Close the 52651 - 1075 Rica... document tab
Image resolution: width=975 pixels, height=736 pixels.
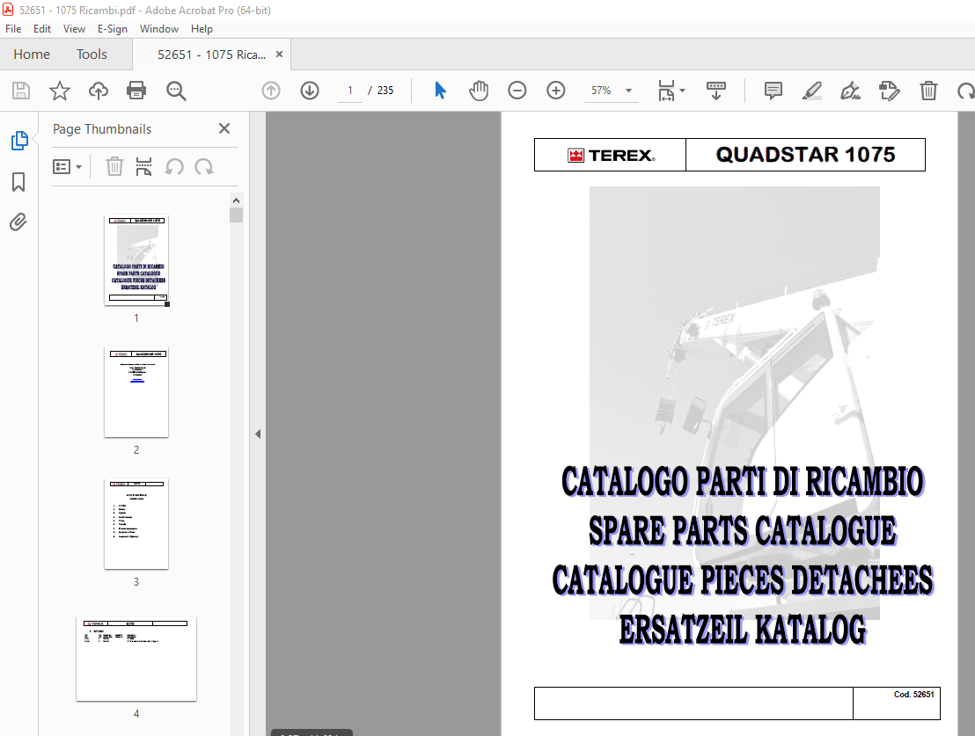[x=279, y=55]
